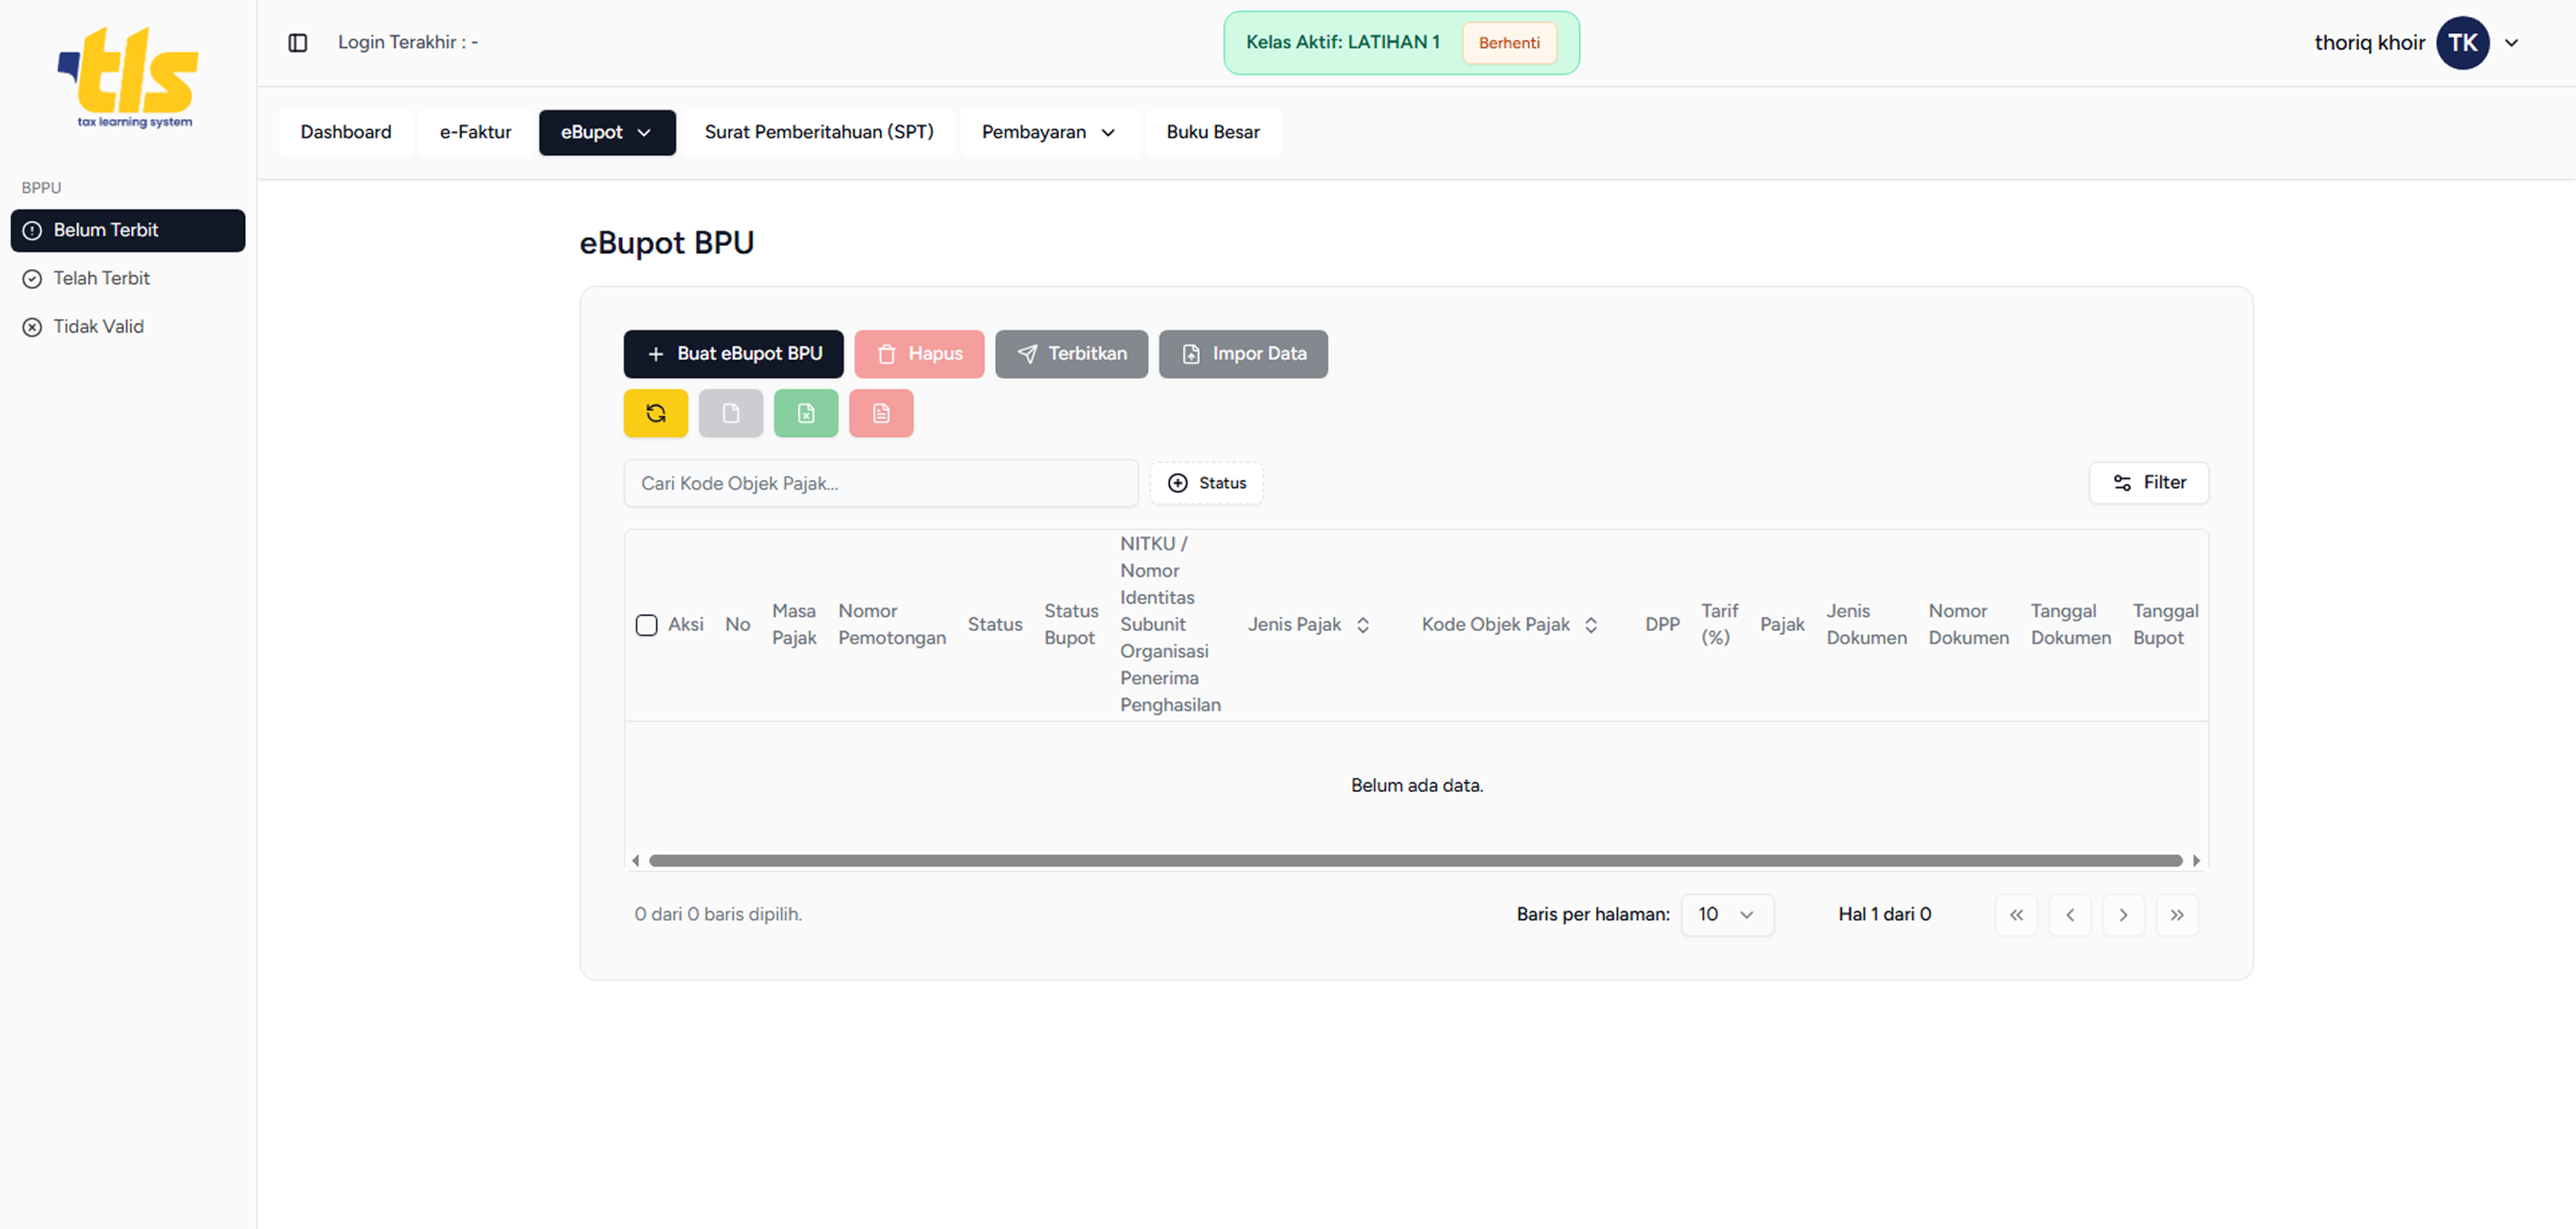This screenshot has height=1229, width=2576.
Task: Click the yellow refresh icon button
Action: point(655,413)
